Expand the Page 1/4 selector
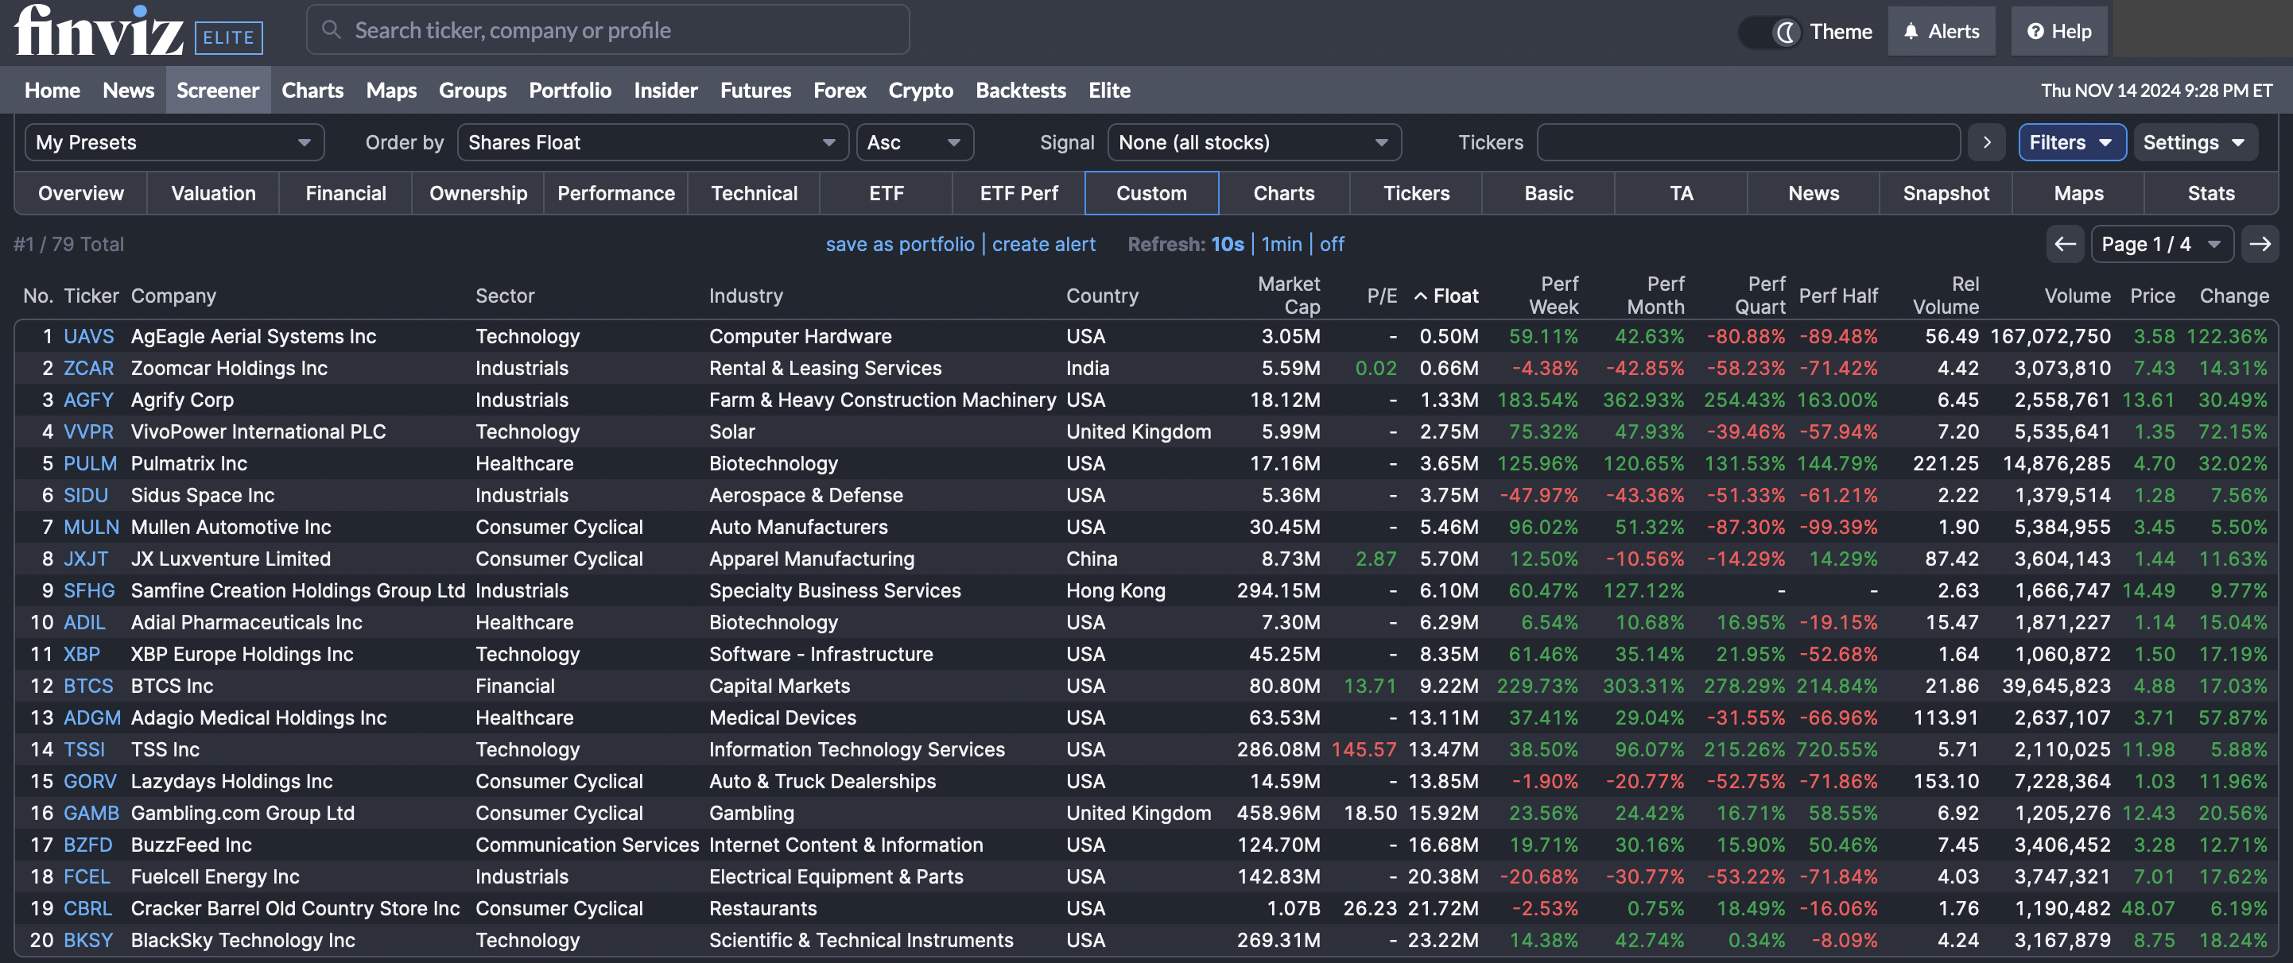The width and height of the screenshot is (2293, 963). [2162, 244]
